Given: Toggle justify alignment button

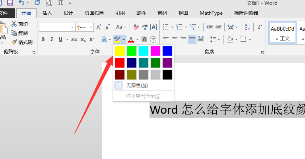Looking at the screenshot, I should 192,39.
